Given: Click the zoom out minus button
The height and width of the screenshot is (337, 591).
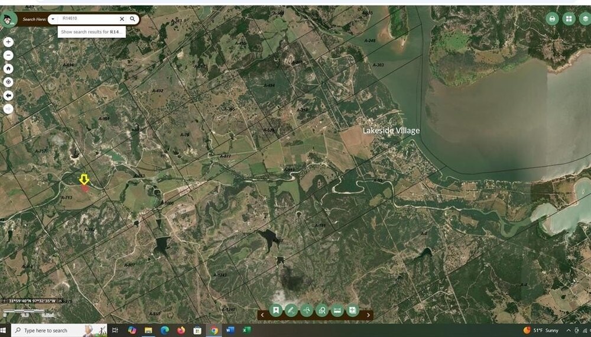Looking at the screenshot, I should [8, 56].
